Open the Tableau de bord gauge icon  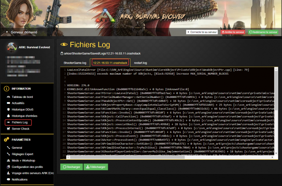click(8, 97)
